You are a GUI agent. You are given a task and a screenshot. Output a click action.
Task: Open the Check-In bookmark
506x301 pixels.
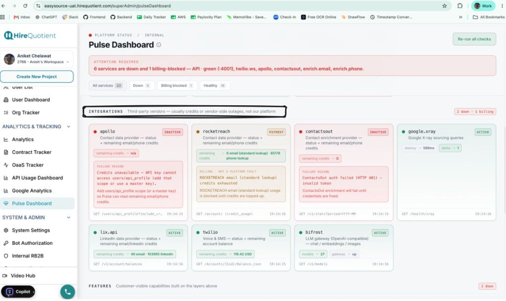pos(285,17)
